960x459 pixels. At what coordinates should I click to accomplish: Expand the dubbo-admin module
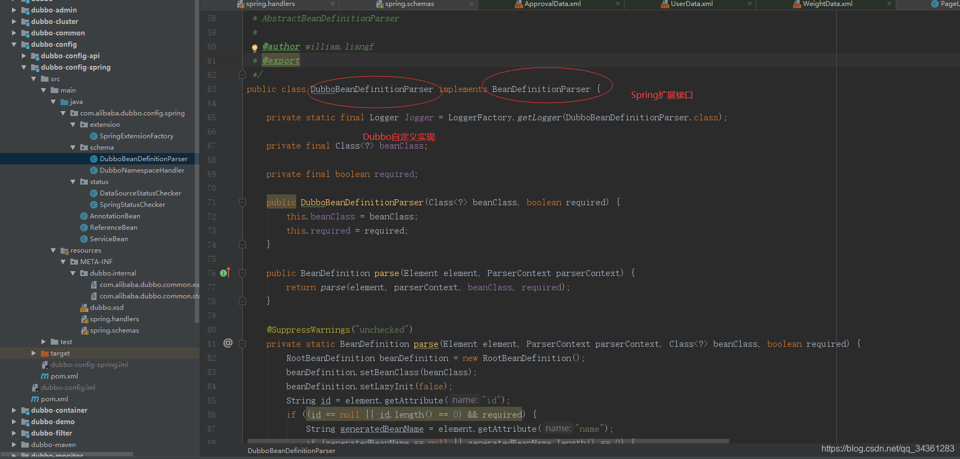click(x=14, y=10)
